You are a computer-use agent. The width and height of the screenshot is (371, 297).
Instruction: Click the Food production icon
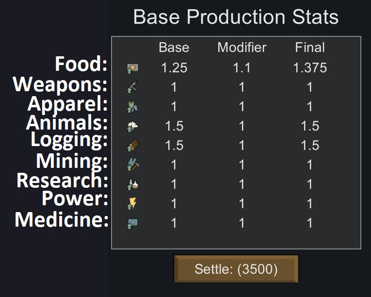[132, 68]
